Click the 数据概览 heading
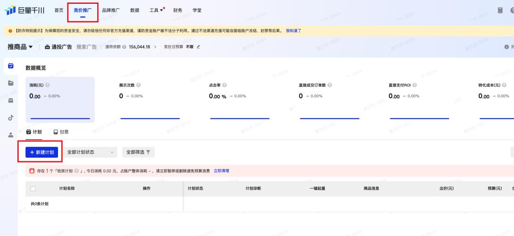The image size is (514, 236). pyautogui.click(x=36, y=68)
